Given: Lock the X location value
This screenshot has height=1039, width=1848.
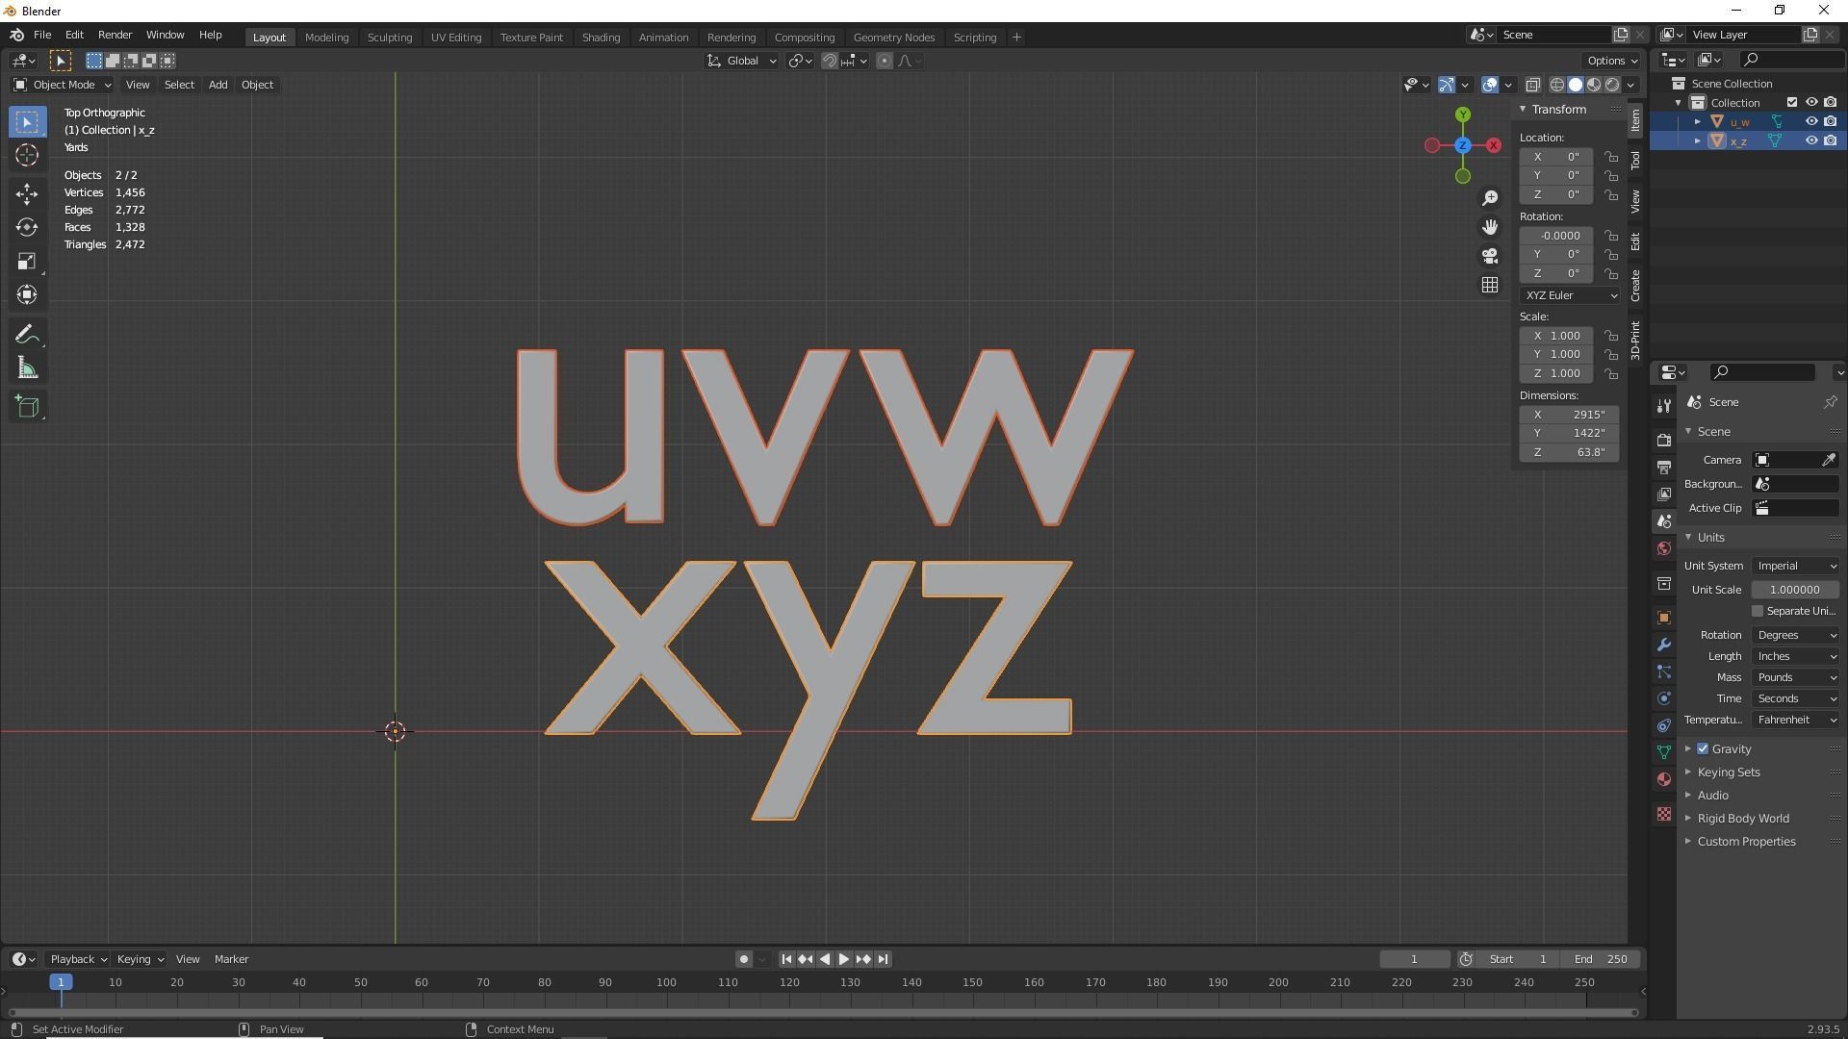Looking at the screenshot, I should [x=1611, y=157].
